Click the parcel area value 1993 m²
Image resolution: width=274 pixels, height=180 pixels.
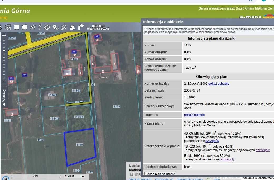190,68
